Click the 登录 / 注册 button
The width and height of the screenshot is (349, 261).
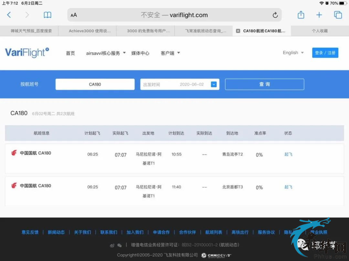coord(325,53)
